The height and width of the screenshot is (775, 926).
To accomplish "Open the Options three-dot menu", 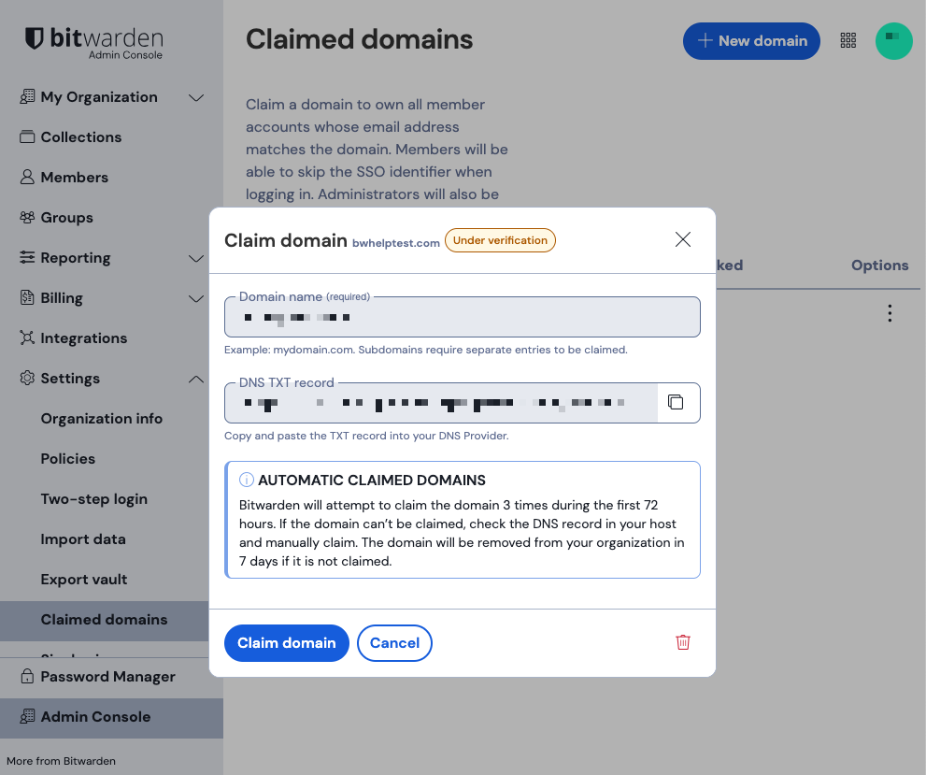I will [890, 314].
